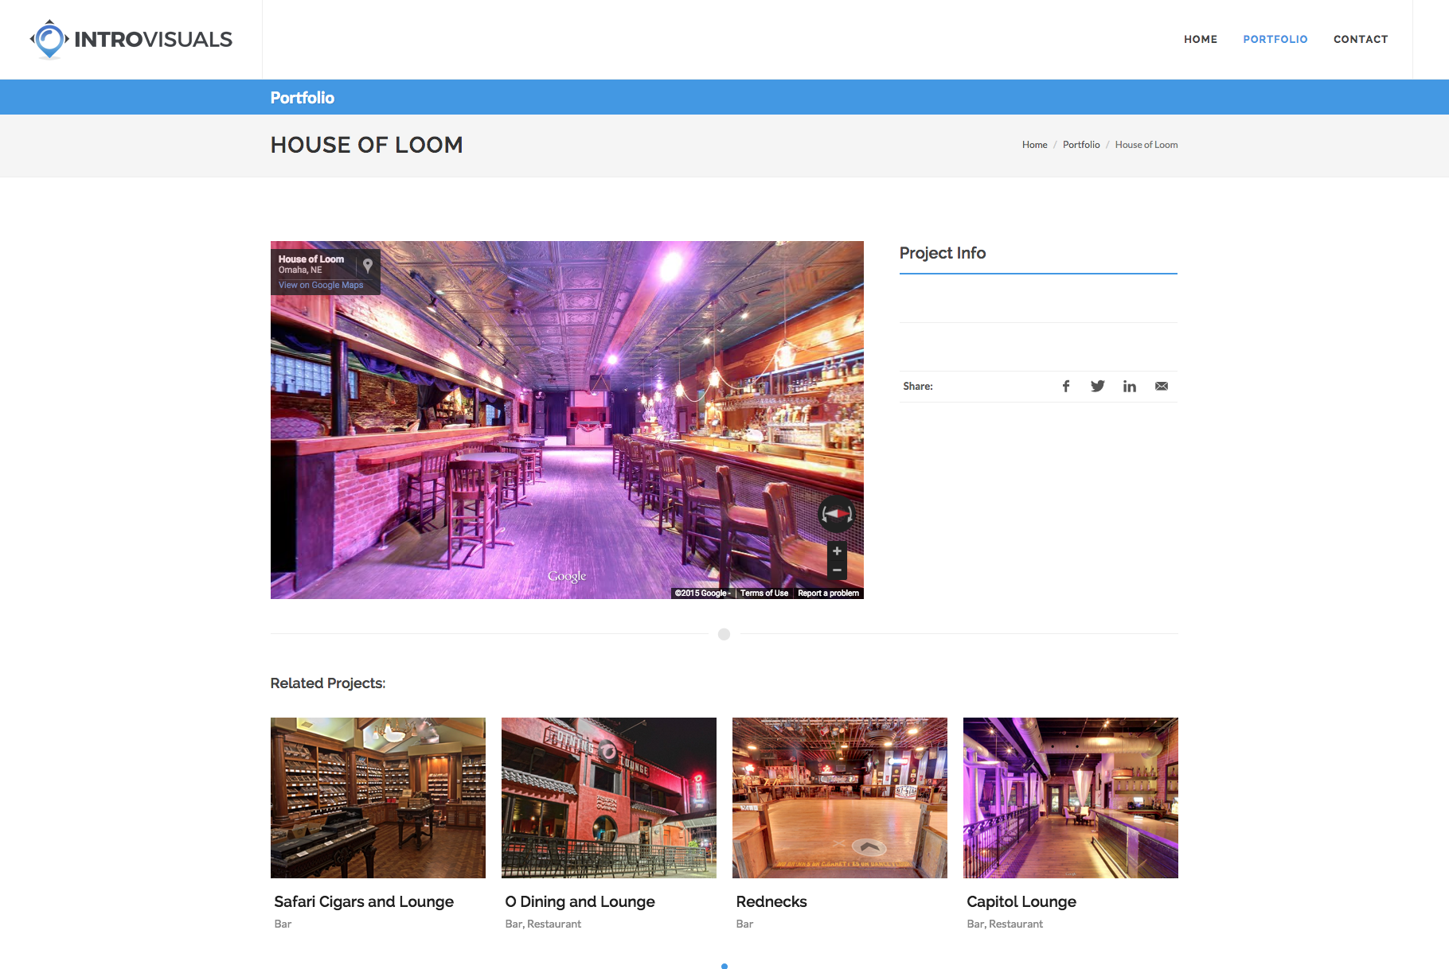Viewport: 1449px width, 969px height.
Task: Zoom in with the plus button
Action: point(837,551)
